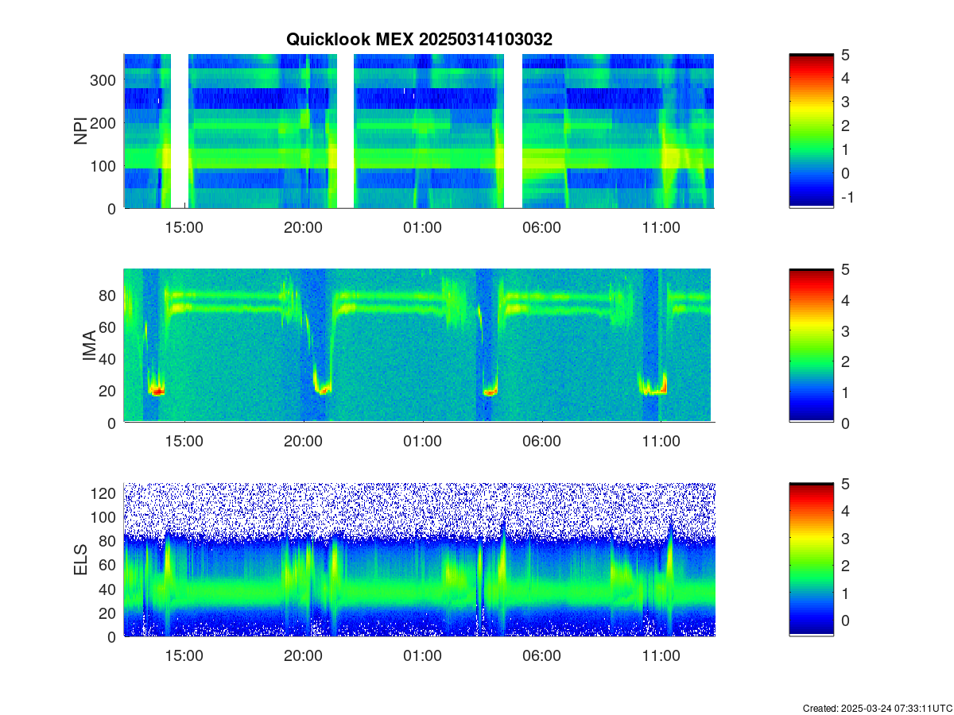The width and height of the screenshot is (954, 715).
Task: Click the ELS panel colorbar
Action: pos(811,560)
